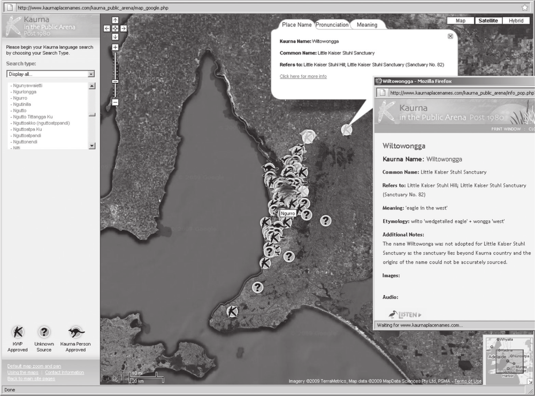Click the main browser URL field
This screenshot has height=396, width=535.
(266, 7)
